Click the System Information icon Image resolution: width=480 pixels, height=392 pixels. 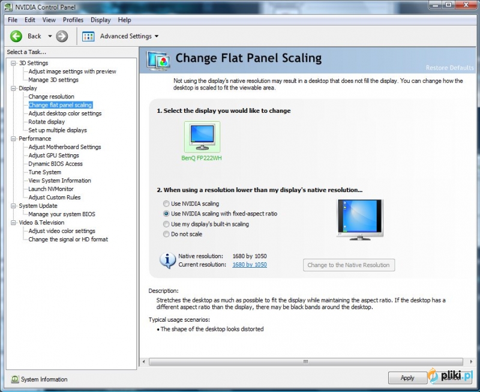14,379
